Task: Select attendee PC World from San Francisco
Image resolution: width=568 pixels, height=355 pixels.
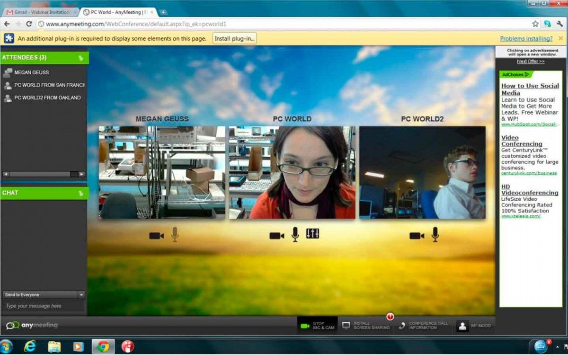Action: (50, 85)
